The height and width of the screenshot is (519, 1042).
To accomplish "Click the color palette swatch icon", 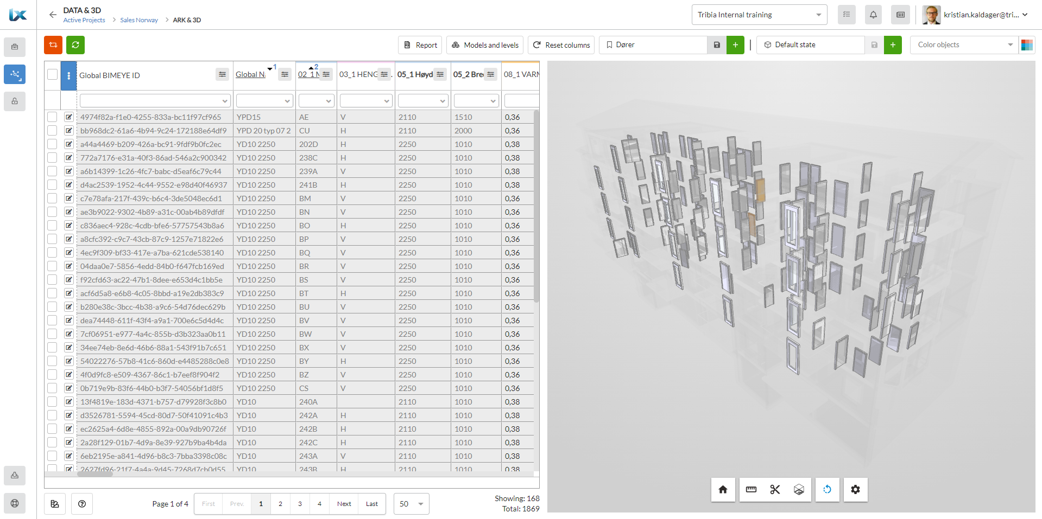I will tap(1027, 45).
